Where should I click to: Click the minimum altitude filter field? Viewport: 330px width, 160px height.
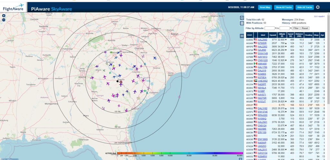(269, 28)
